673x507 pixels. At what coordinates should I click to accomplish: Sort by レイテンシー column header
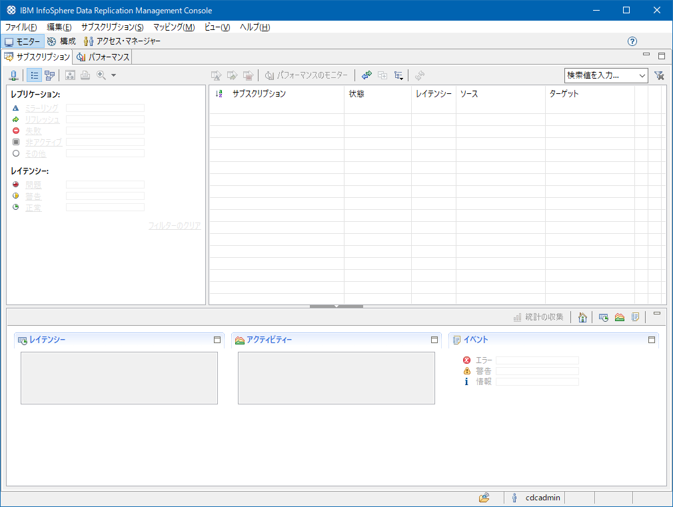pyautogui.click(x=434, y=93)
